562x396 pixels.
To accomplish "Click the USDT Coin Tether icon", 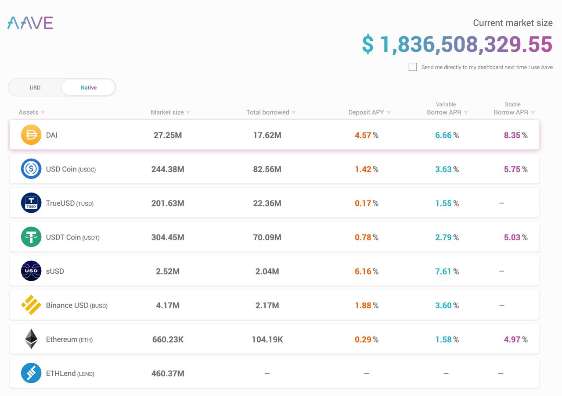I will 31,237.
